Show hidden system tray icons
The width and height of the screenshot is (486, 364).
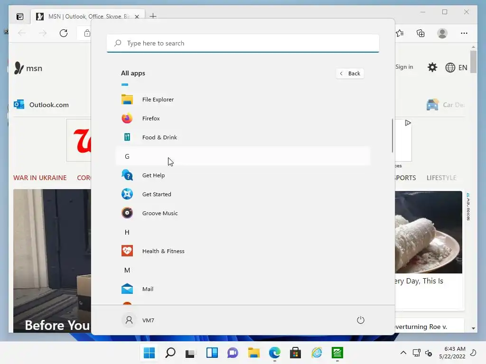(x=403, y=353)
